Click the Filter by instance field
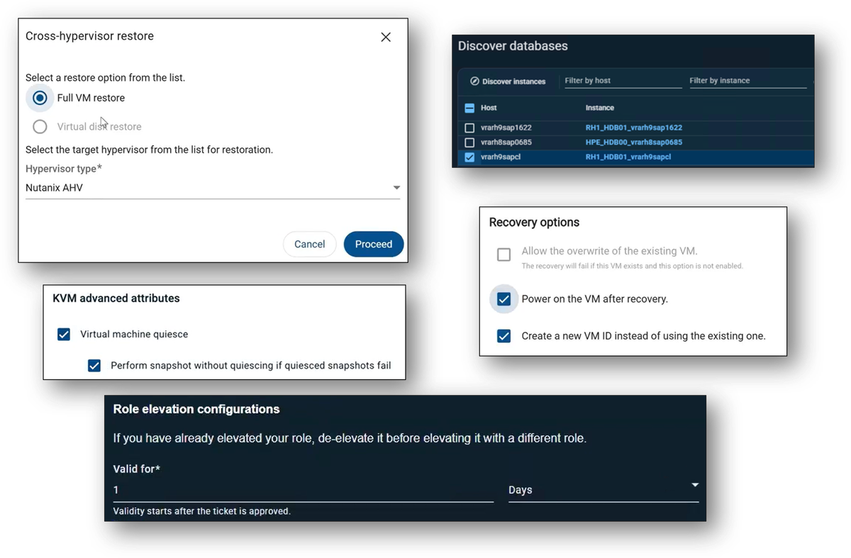This screenshot has height=558, width=851. [748, 81]
